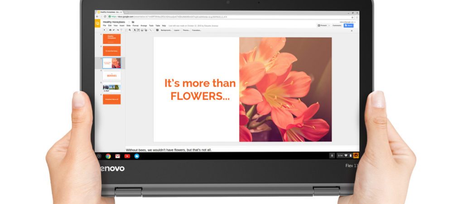The image size is (462, 204).
Task: Star the Healthy Honeybees presentation
Action: click(x=129, y=22)
